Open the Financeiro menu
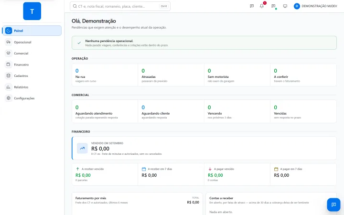Screen dimensions: 344x215 pos(32,64)
